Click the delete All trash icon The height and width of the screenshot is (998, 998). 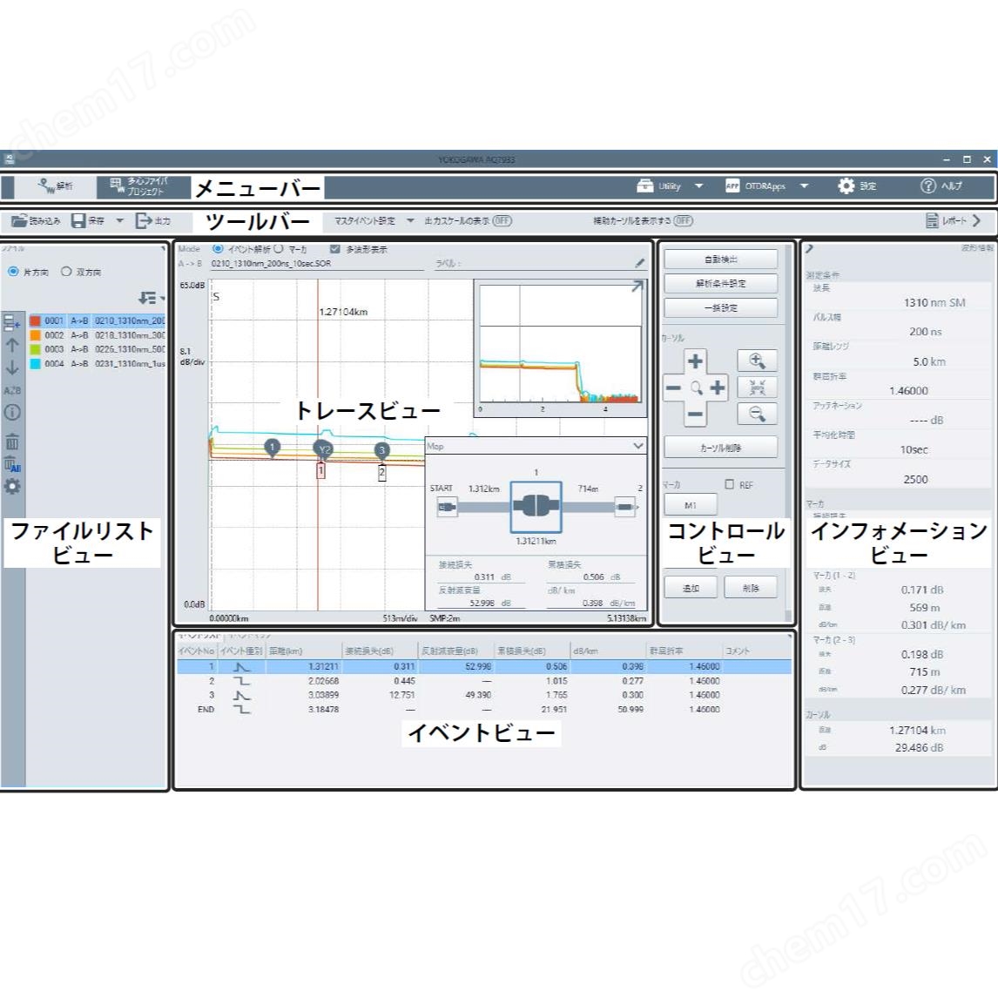(12, 465)
